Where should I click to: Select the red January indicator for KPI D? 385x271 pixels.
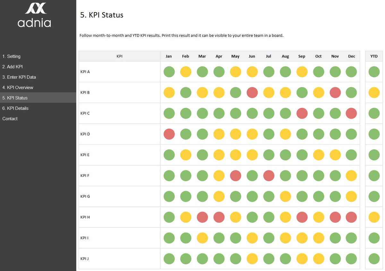coord(169,134)
